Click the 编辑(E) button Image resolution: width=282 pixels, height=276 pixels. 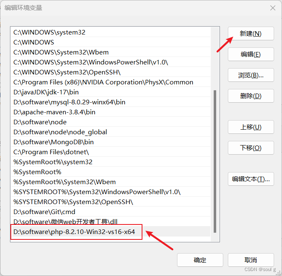[251, 54]
